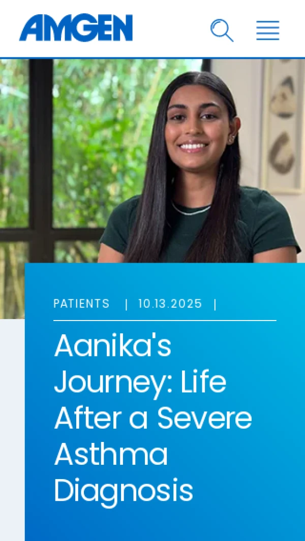Click the "Asthma" headline word
Viewport: 305px width, 541px height.
point(111,454)
